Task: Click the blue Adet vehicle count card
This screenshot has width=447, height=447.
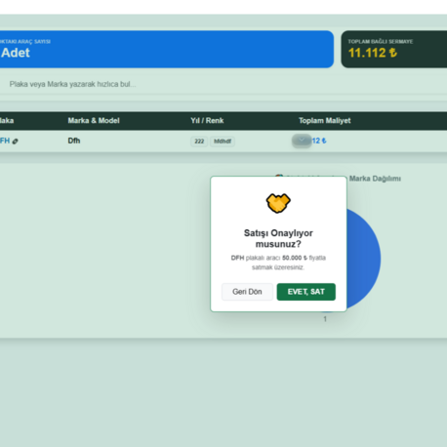Action: 167,50
